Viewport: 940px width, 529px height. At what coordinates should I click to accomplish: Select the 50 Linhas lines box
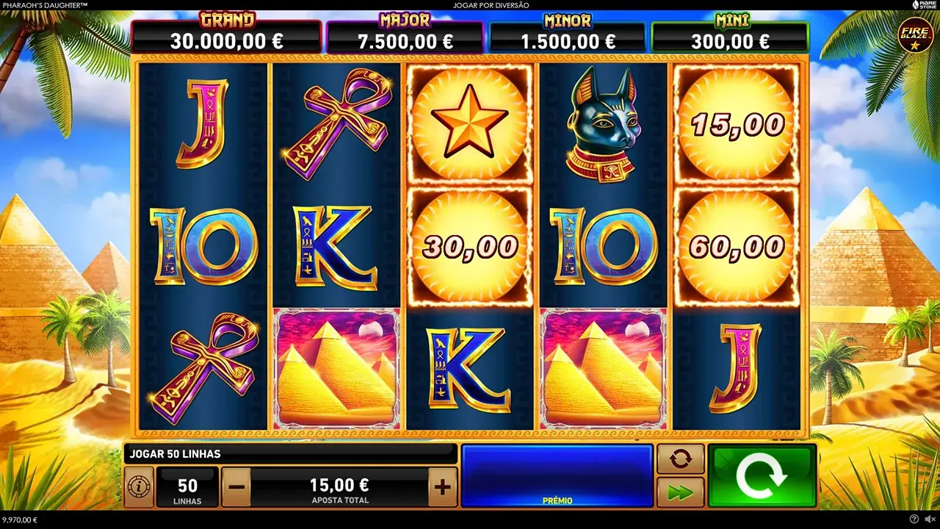pyautogui.click(x=188, y=487)
